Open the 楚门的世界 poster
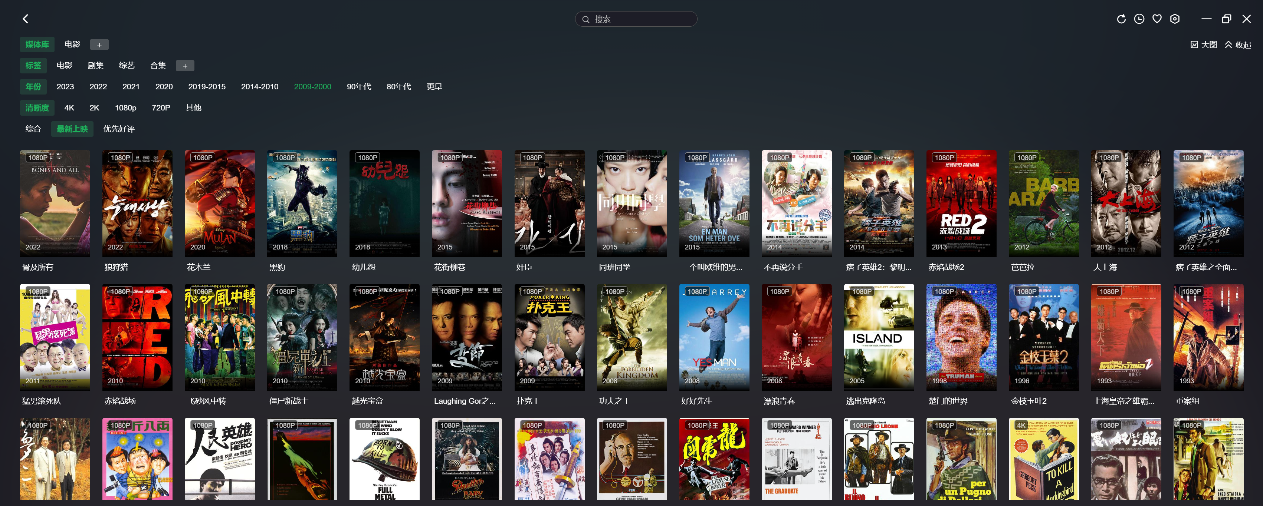The image size is (1263, 506). tap(961, 337)
